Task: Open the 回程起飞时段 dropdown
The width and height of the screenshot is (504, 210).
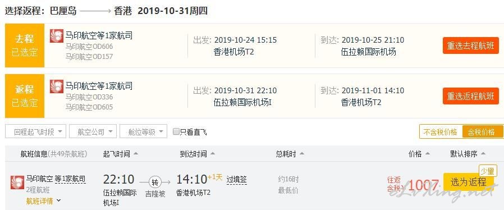Action: click(x=36, y=131)
